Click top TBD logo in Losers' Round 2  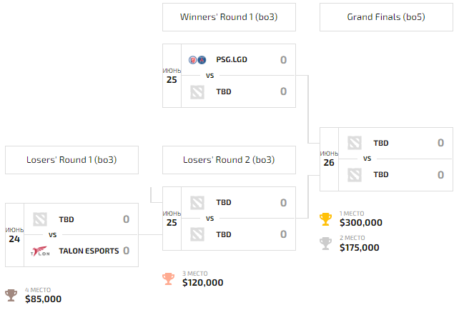(x=197, y=203)
